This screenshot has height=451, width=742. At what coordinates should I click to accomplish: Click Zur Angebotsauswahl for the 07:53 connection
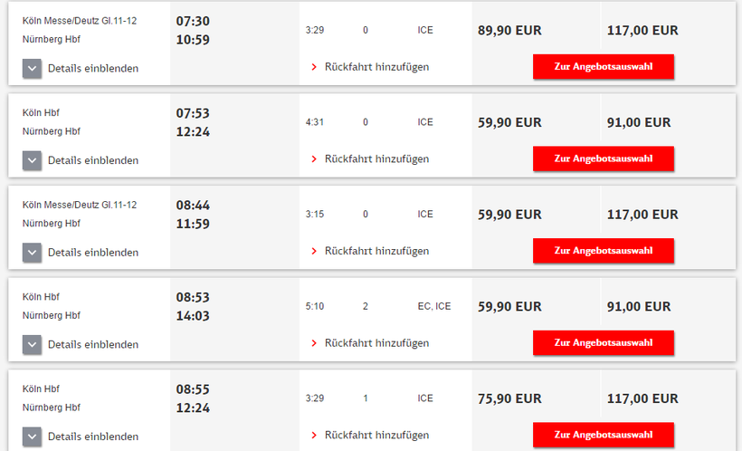[603, 158]
